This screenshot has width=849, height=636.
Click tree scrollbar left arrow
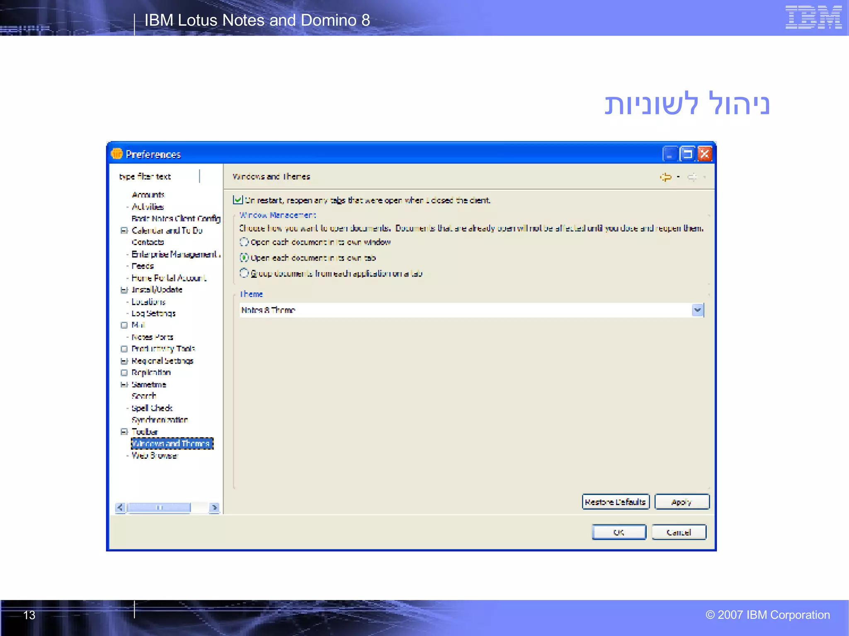pyautogui.click(x=120, y=507)
